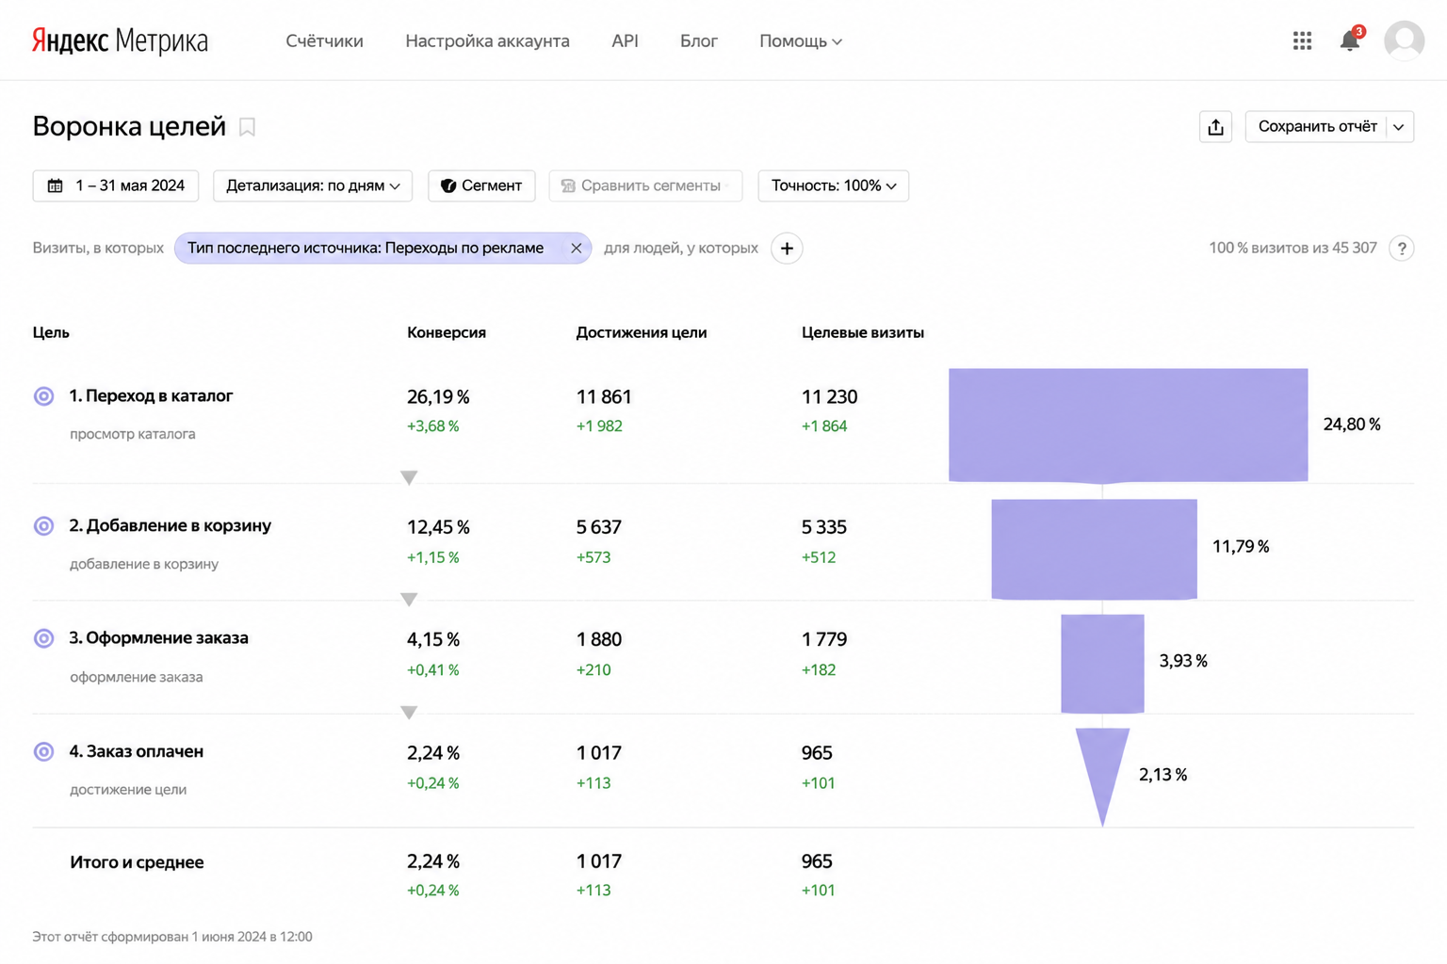Open Блог in the top menu
1447x964 pixels.
coord(699,41)
